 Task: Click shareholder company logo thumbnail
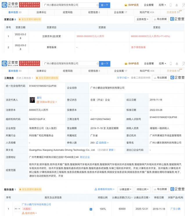[17, 209]
